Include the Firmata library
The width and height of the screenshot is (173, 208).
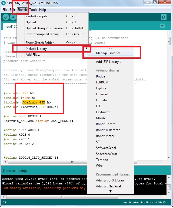110,100
